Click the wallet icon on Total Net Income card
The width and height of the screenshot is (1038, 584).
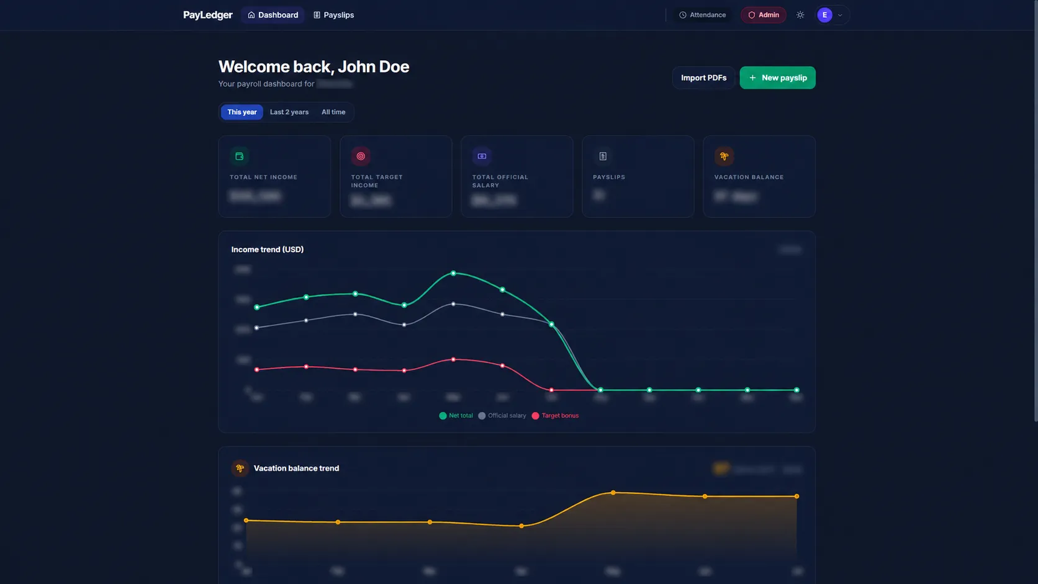click(240, 156)
